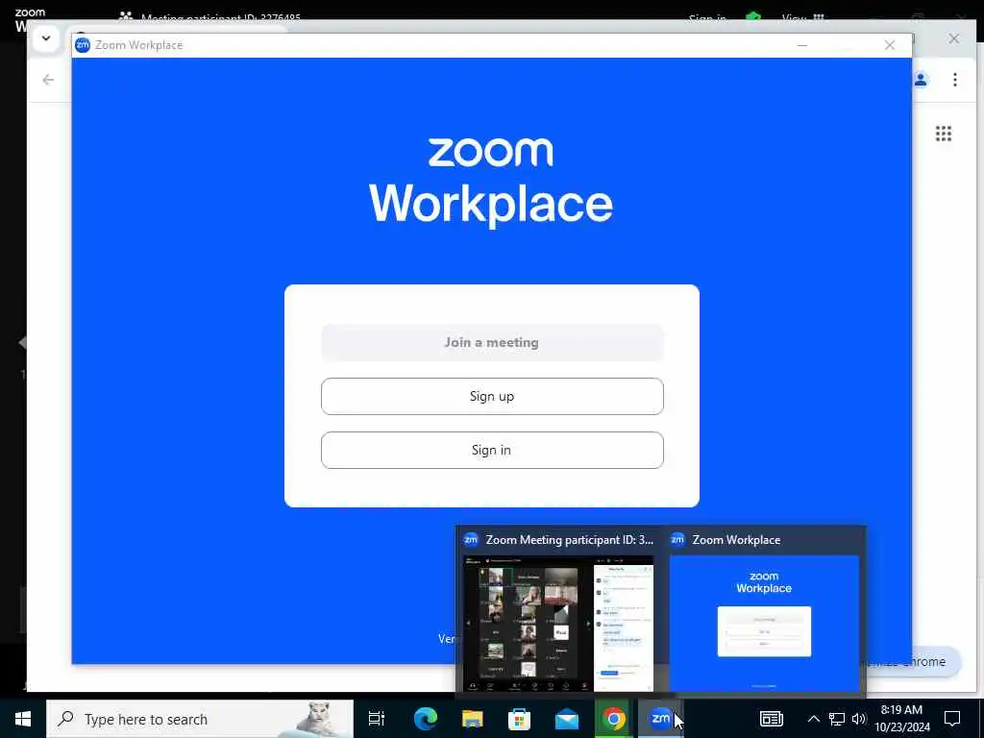
Task: Open the Sign up option
Action: (x=492, y=396)
